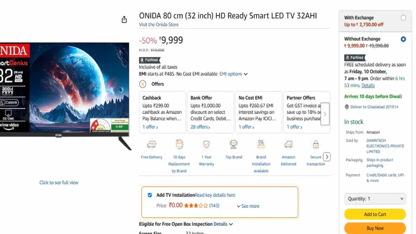Click the Add to Cart button

click(375, 214)
